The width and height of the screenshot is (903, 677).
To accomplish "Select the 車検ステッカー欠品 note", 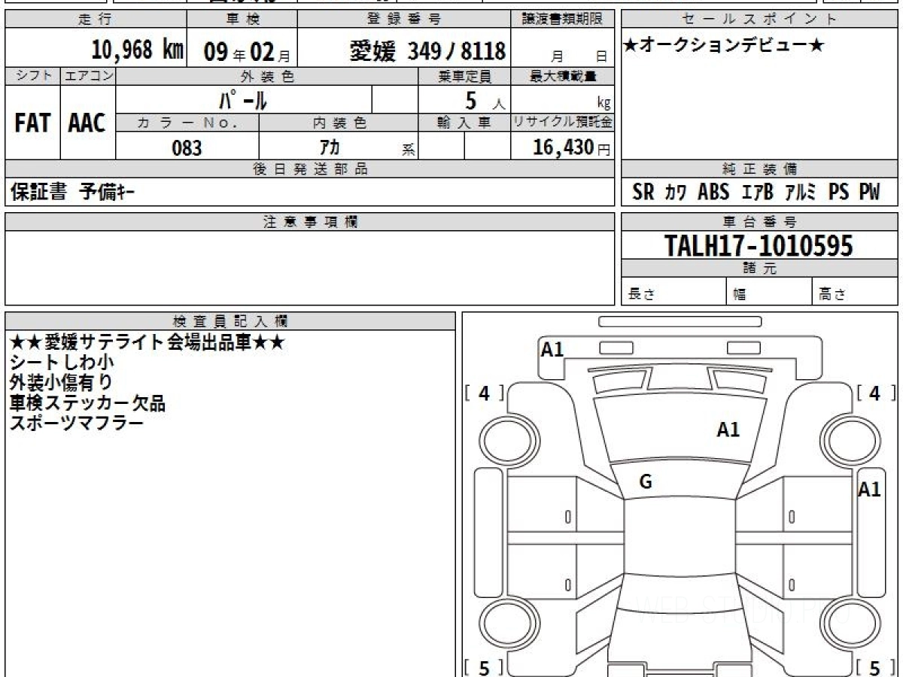I will tap(87, 403).
